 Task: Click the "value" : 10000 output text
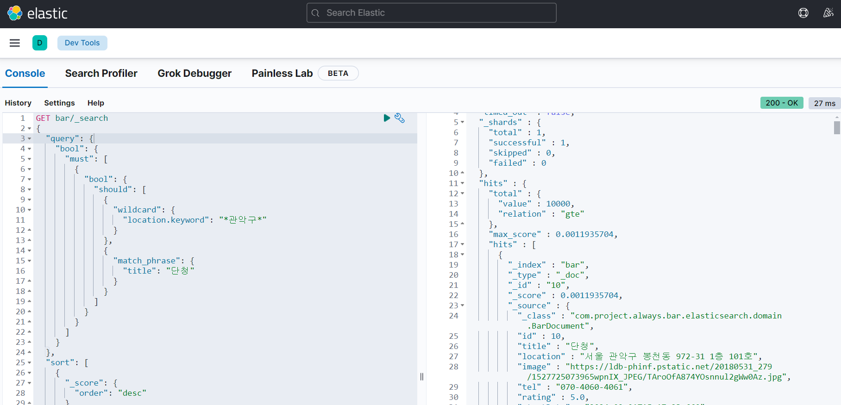point(536,204)
